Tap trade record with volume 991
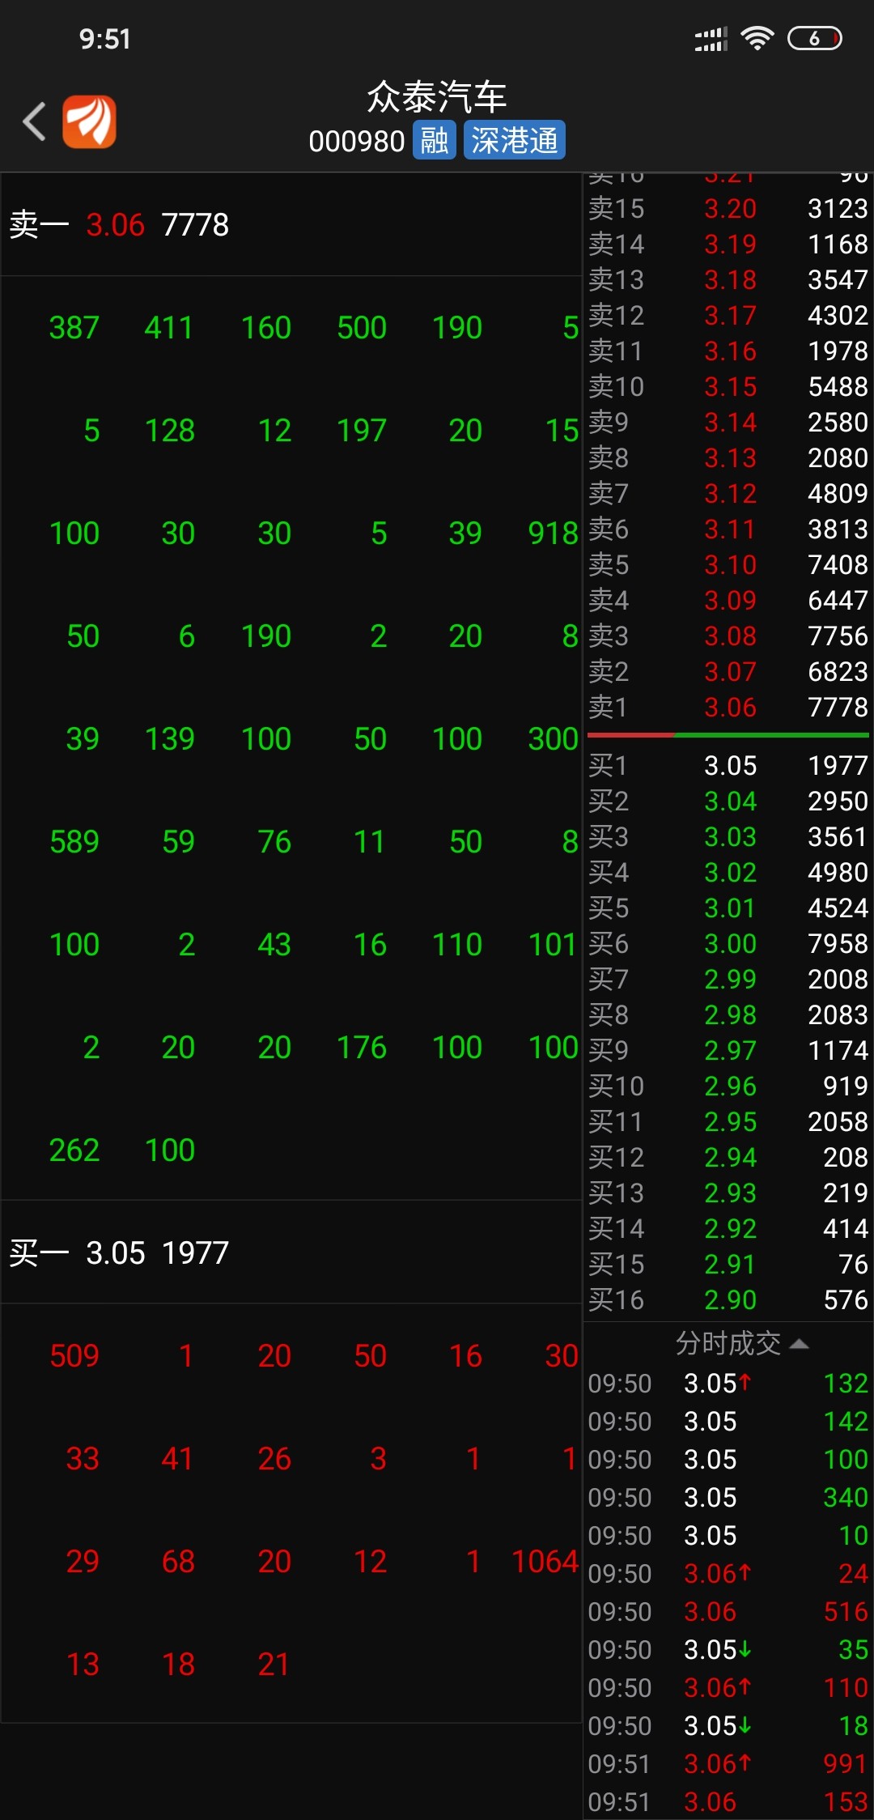 coord(728,1763)
